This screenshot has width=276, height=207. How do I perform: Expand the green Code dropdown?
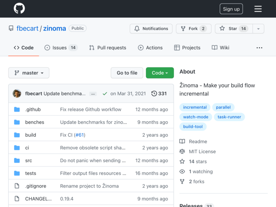tap(160, 73)
